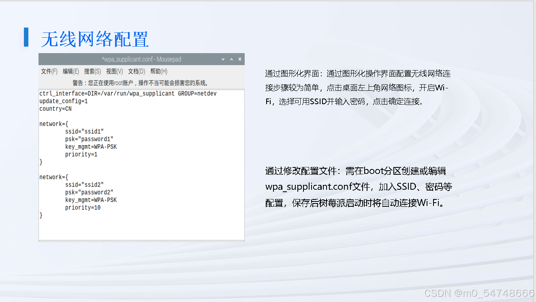Viewport: 536px width, 302px height.
Task: Minimize the Mousepad window
Action: 223,59
